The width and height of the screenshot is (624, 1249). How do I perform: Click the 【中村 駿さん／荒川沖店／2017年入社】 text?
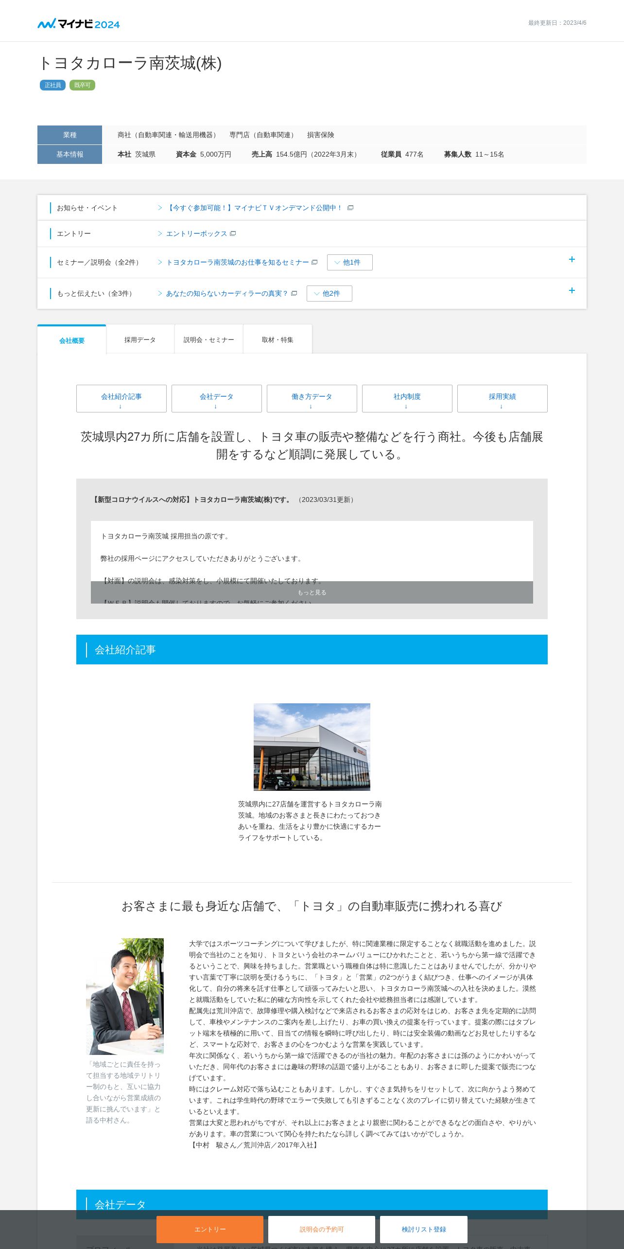point(255,1145)
